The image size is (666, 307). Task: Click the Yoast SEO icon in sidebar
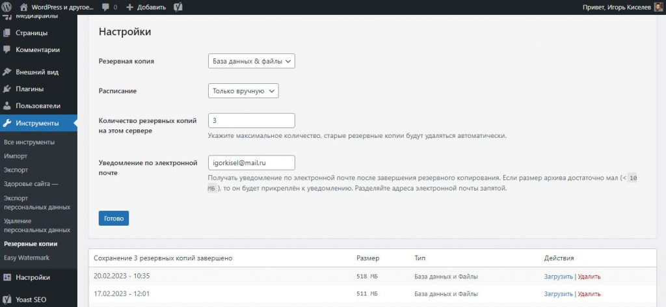click(x=7, y=300)
